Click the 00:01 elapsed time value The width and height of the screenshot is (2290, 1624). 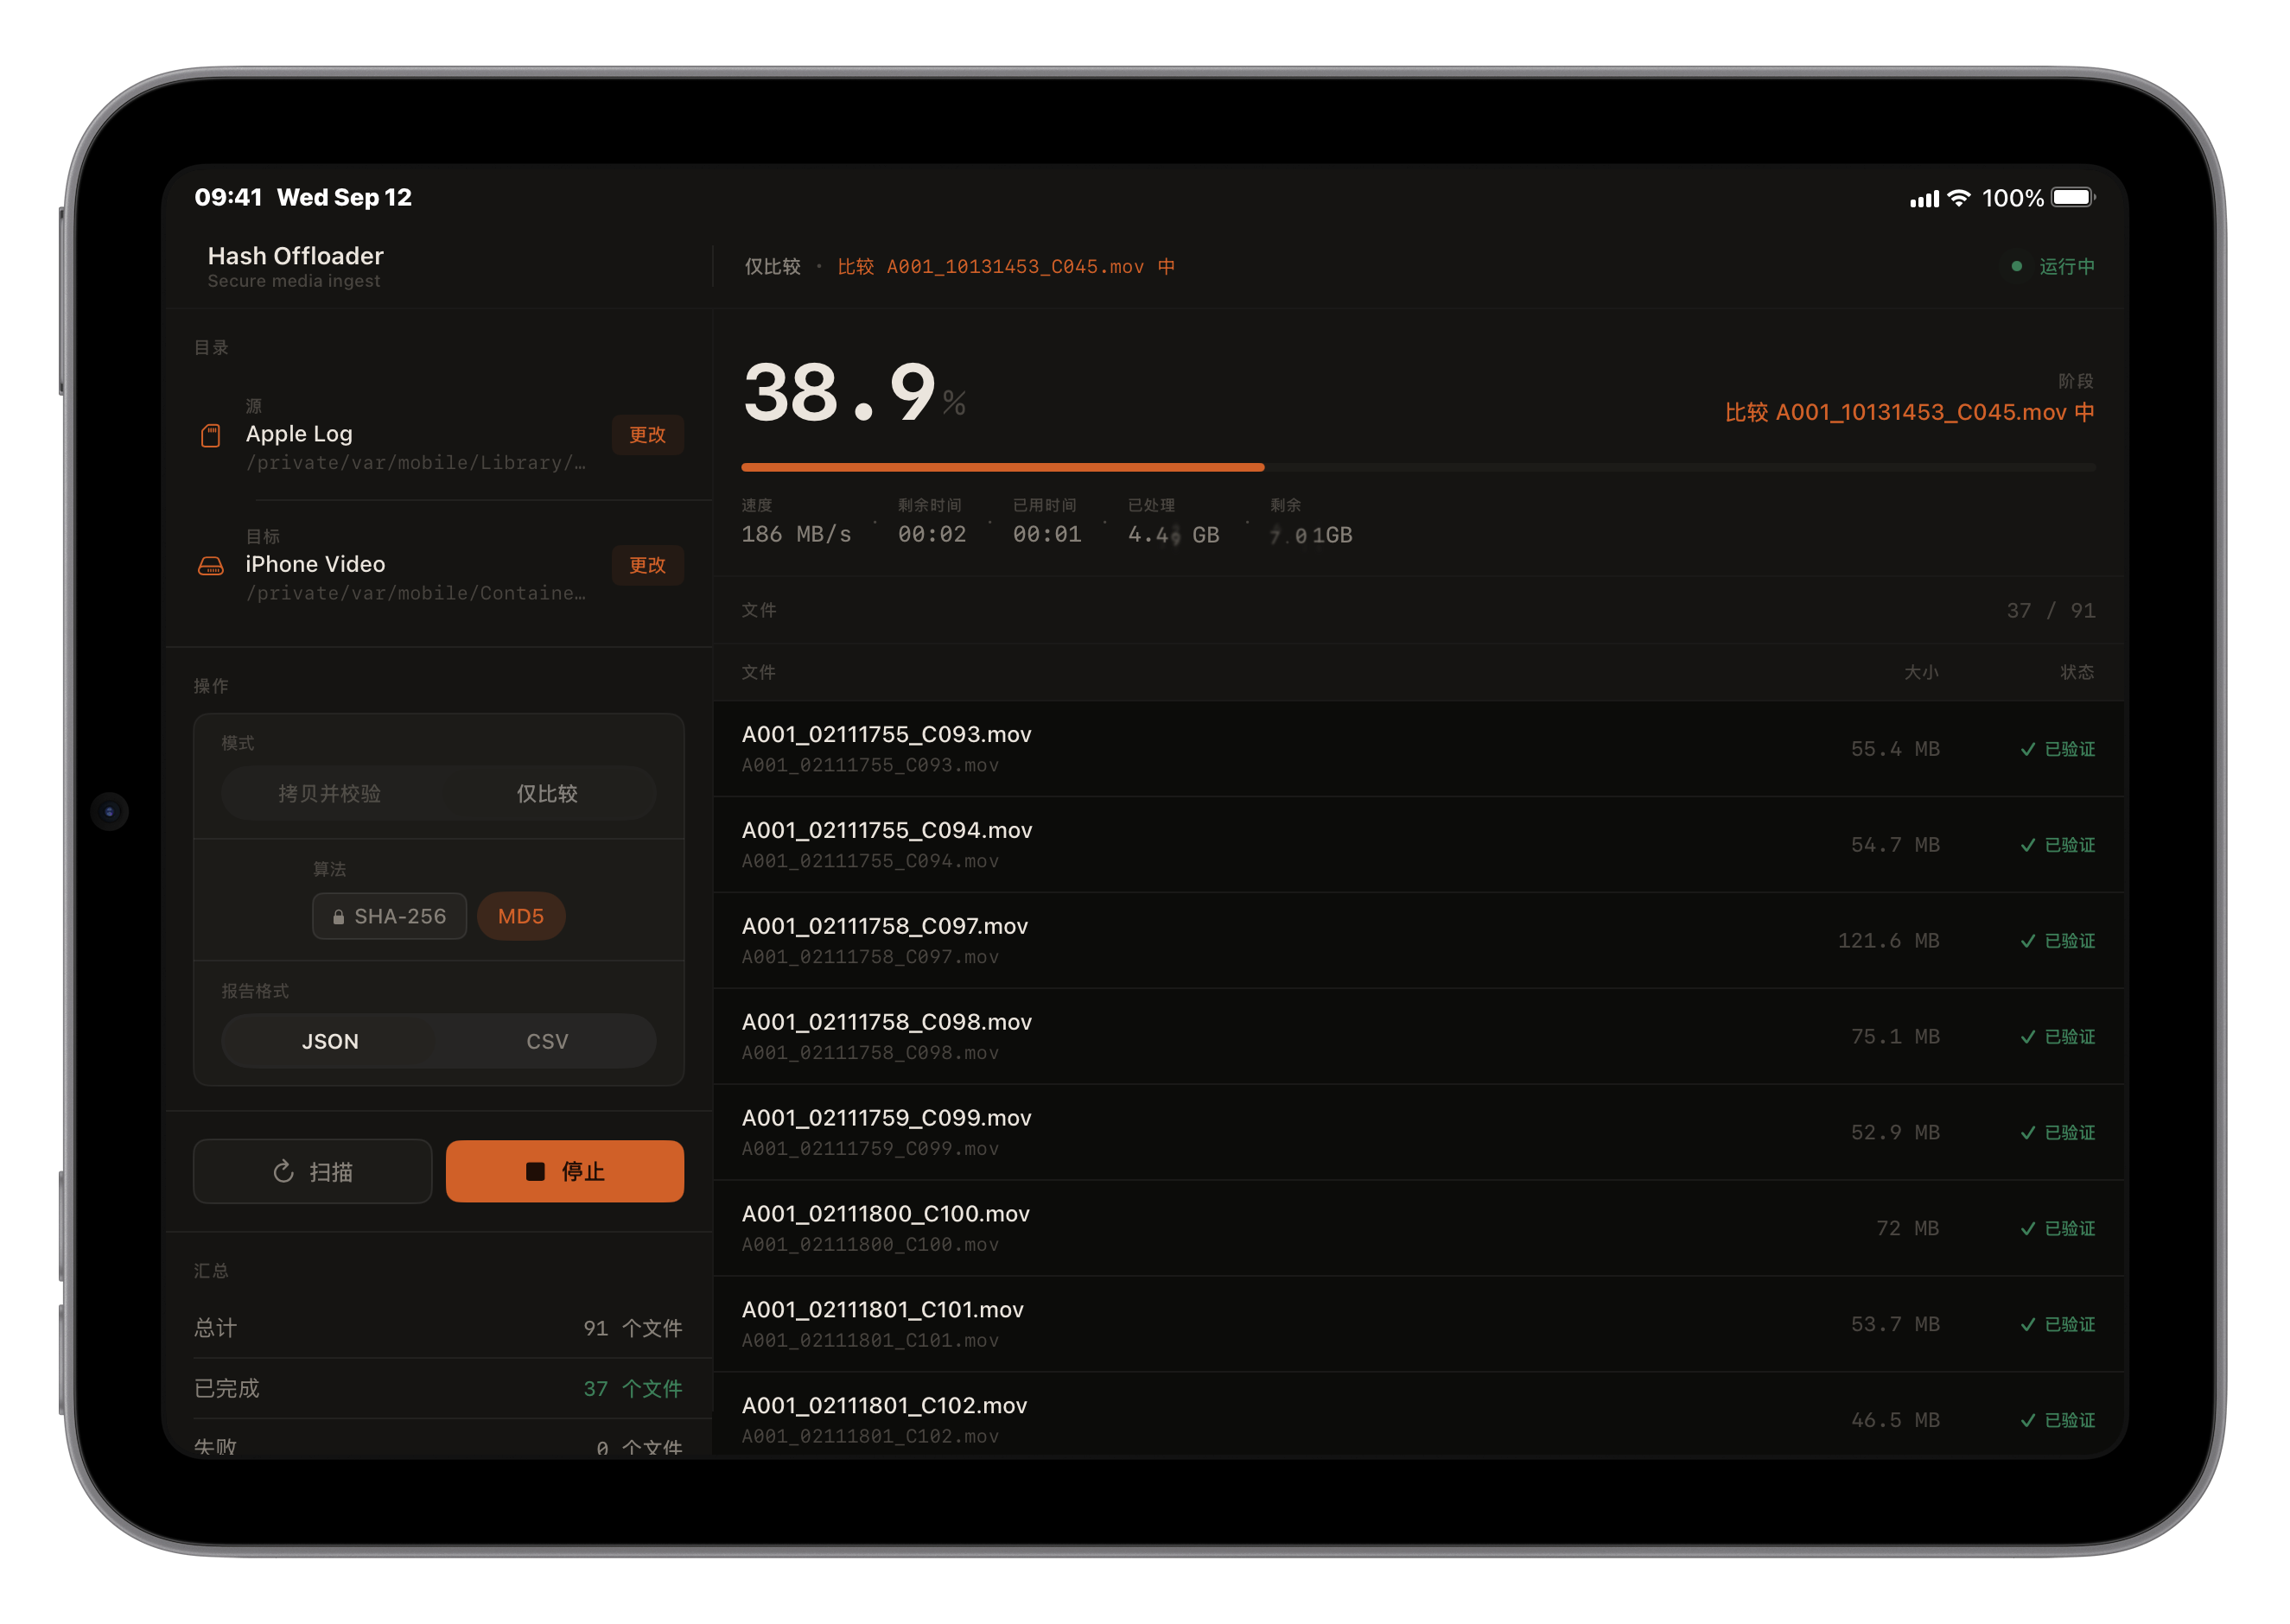pos(1046,535)
